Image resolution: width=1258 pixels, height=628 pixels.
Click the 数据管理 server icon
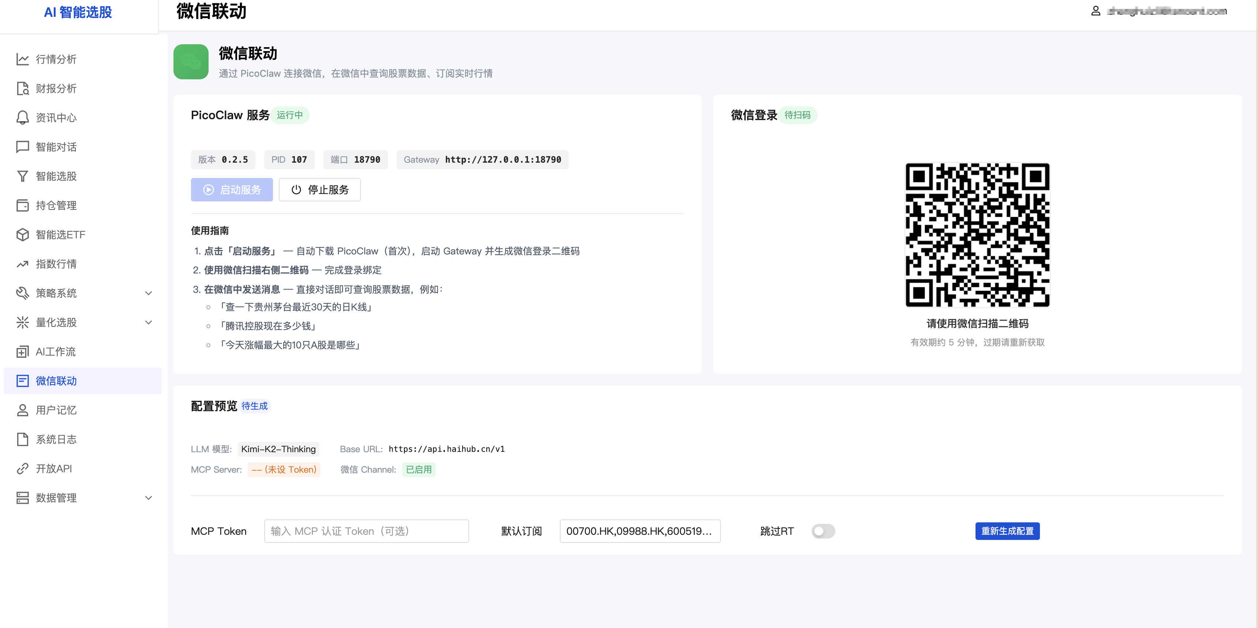click(22, 498)
